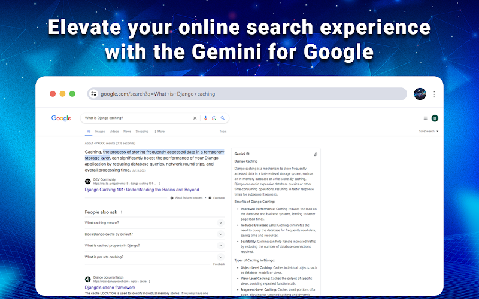
Task: Click the Google logo
Action: pos(61,118)
